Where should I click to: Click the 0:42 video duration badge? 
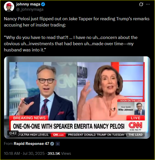[13, 133]
